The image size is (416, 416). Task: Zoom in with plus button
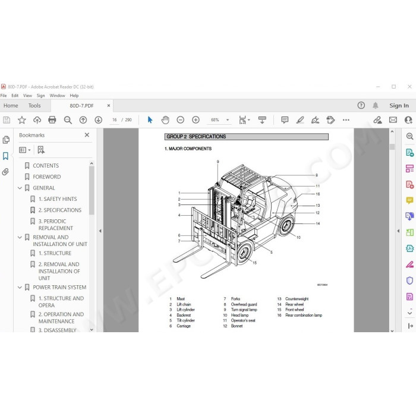[x=196, y=120]
